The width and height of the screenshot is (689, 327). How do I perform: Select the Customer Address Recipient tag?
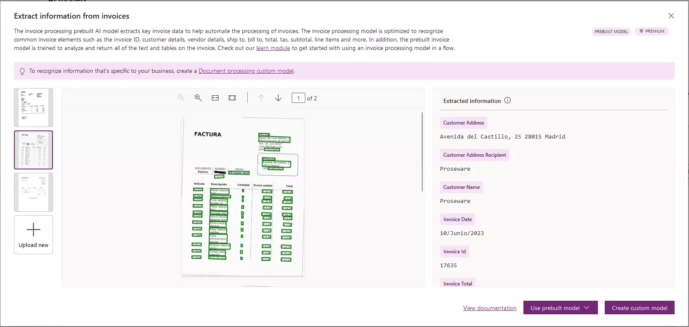475,155
